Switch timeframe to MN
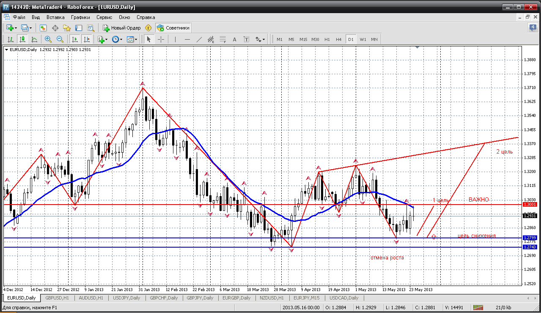 pyautogui.click(x=374, y=39)
